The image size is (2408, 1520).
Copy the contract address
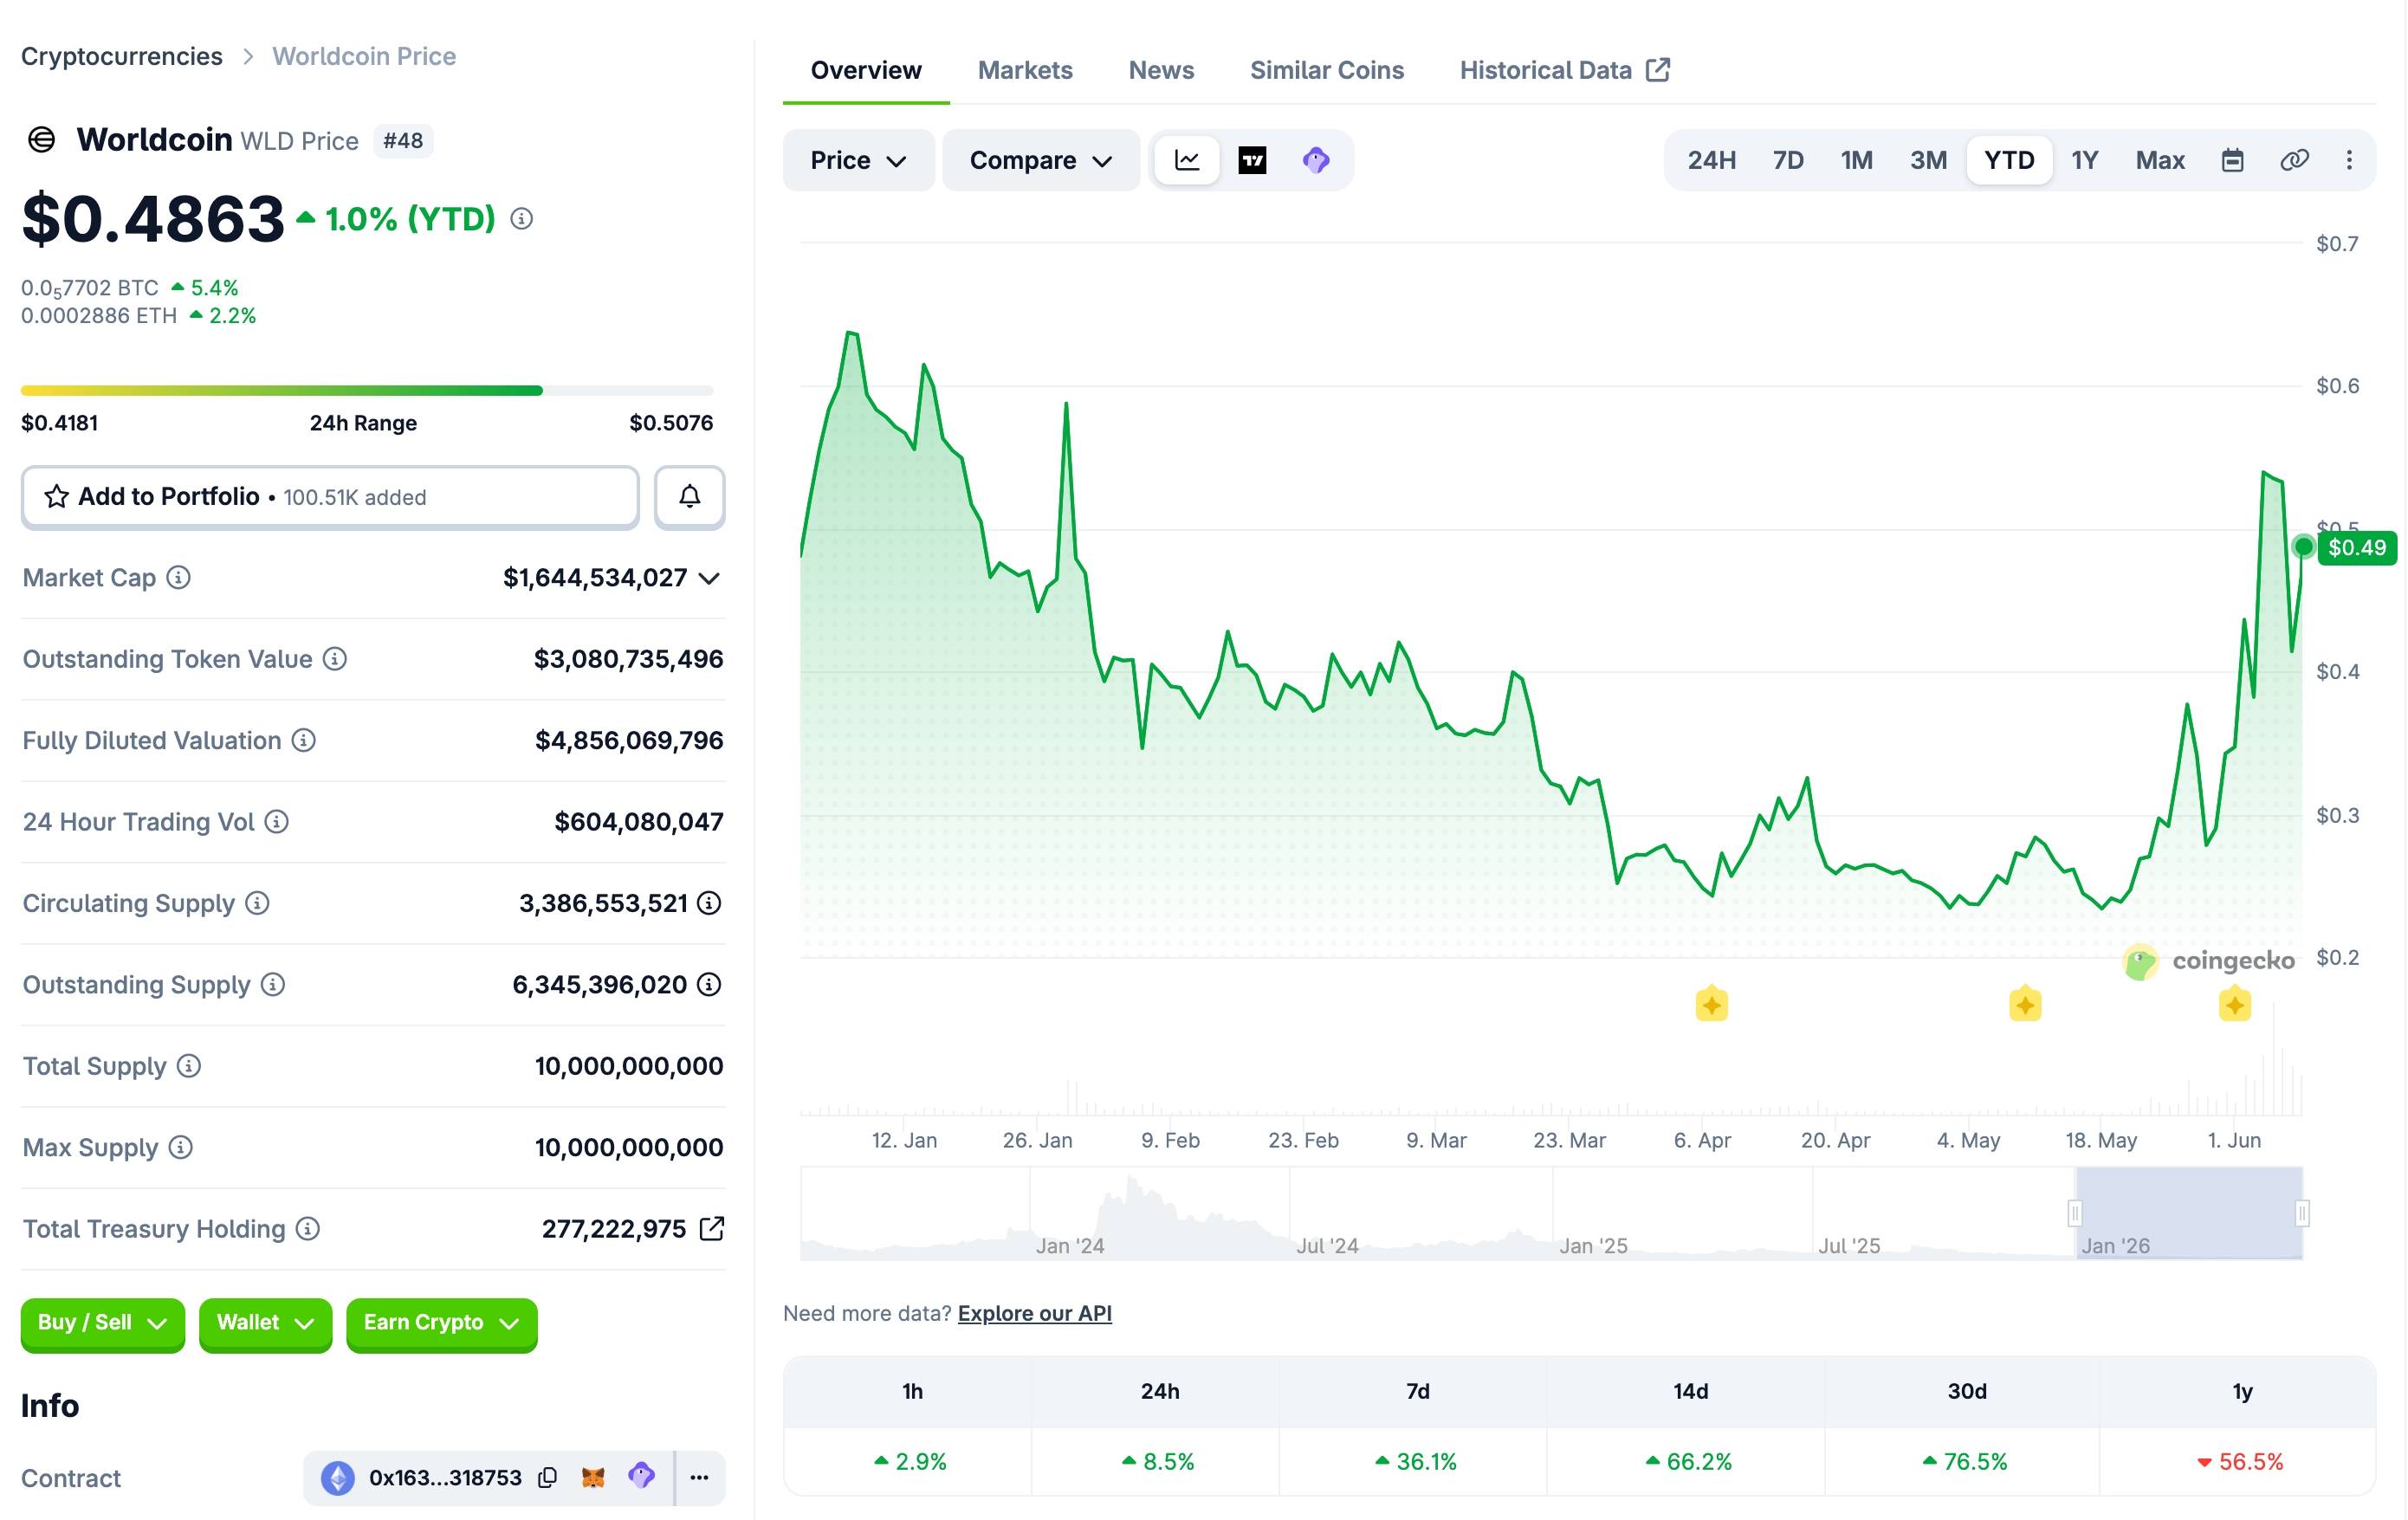point(547,1478)
